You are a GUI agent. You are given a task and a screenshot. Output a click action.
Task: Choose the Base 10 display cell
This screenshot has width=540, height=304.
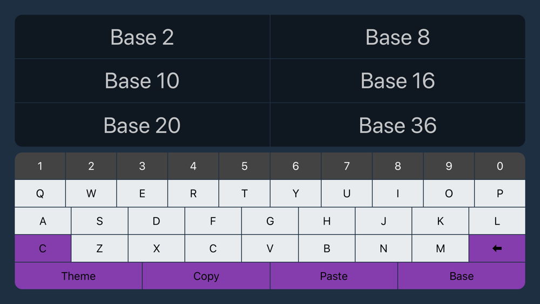point(142,80)
